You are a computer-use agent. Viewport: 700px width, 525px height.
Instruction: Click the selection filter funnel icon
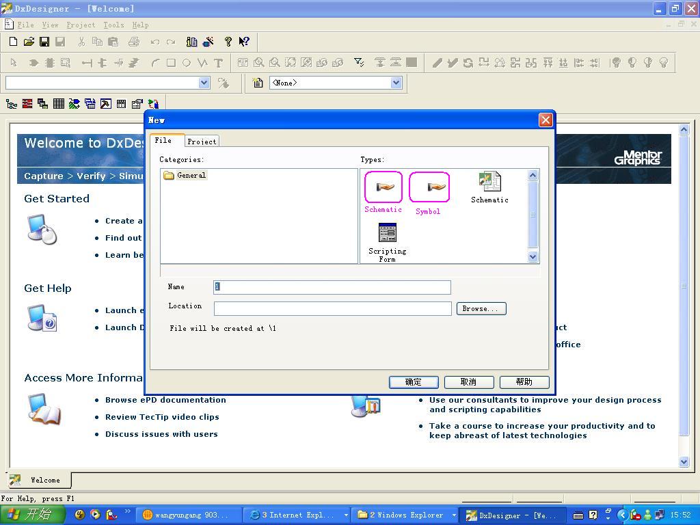[x=359, y=62]
